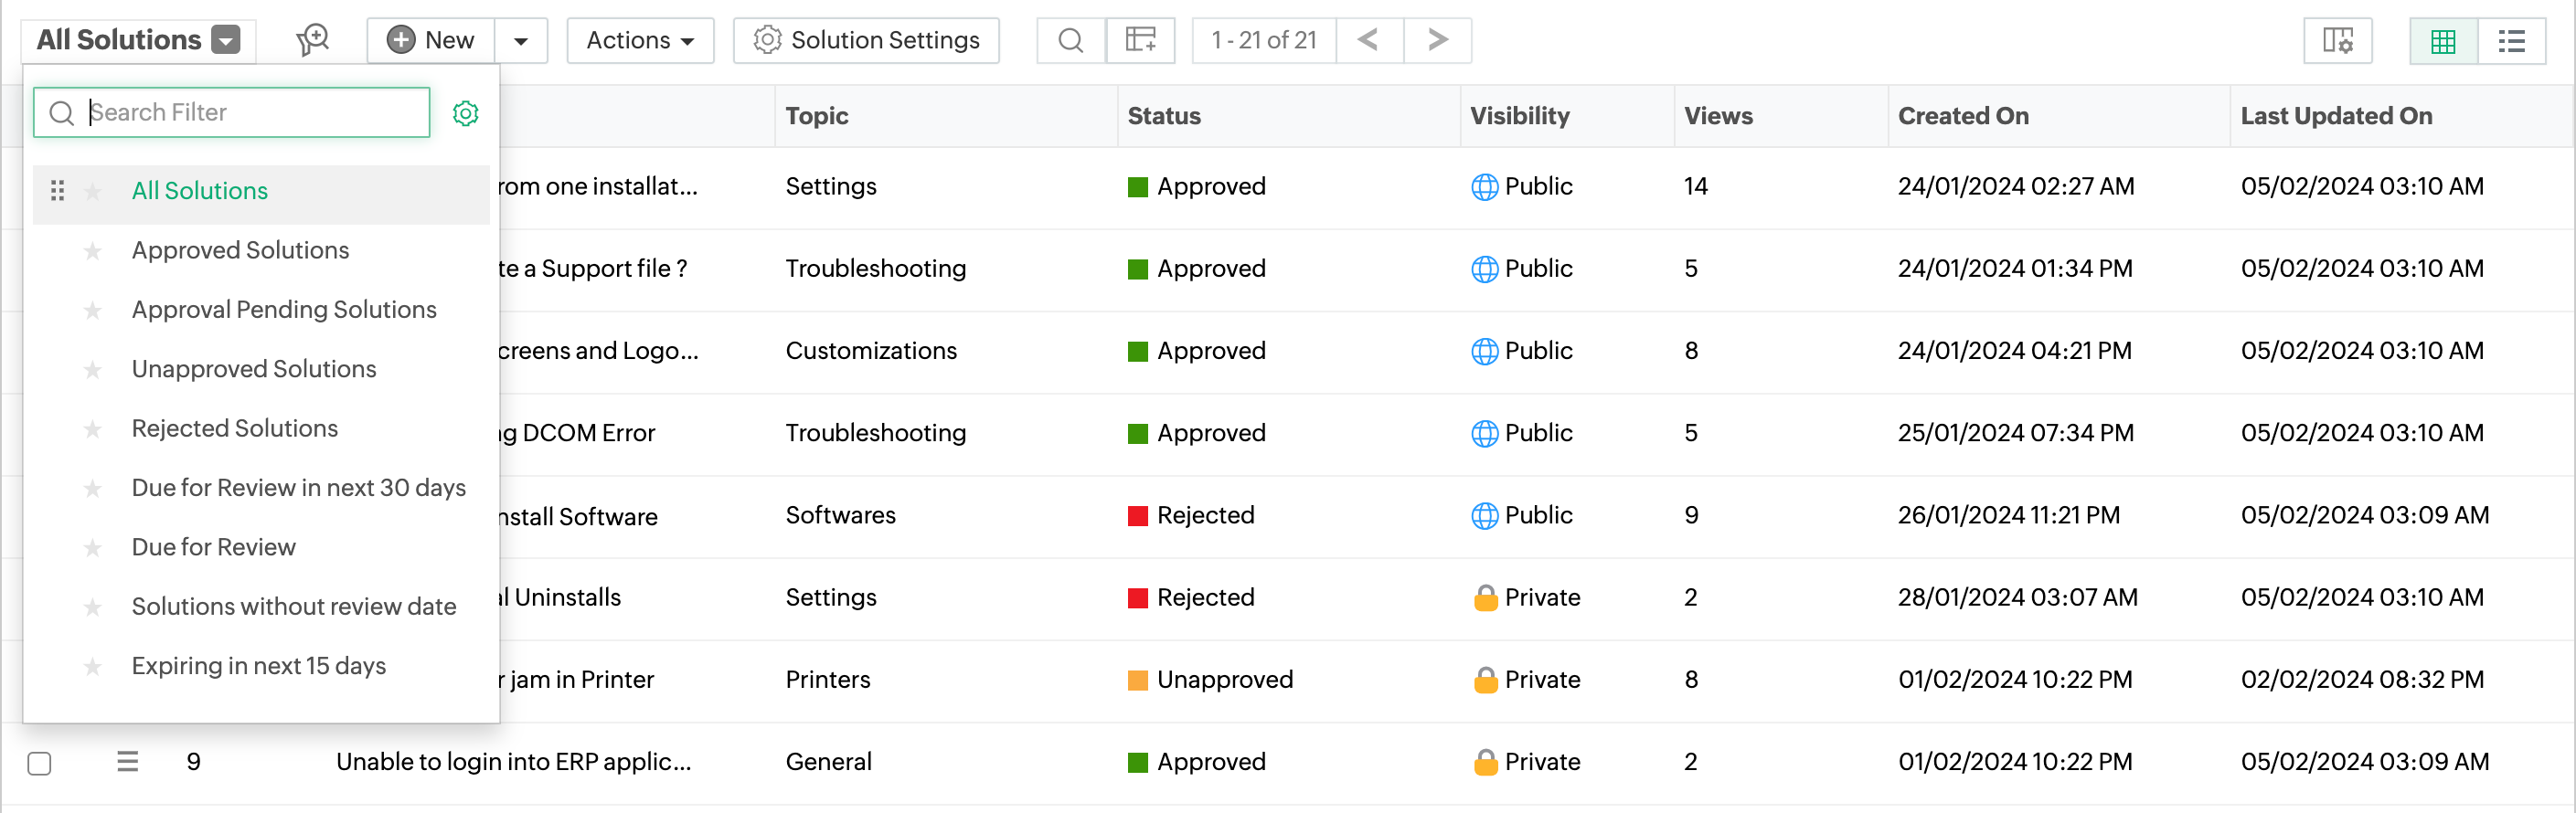
Task: Go to the previous page arrow
Action: click(x=1369, y=40)
